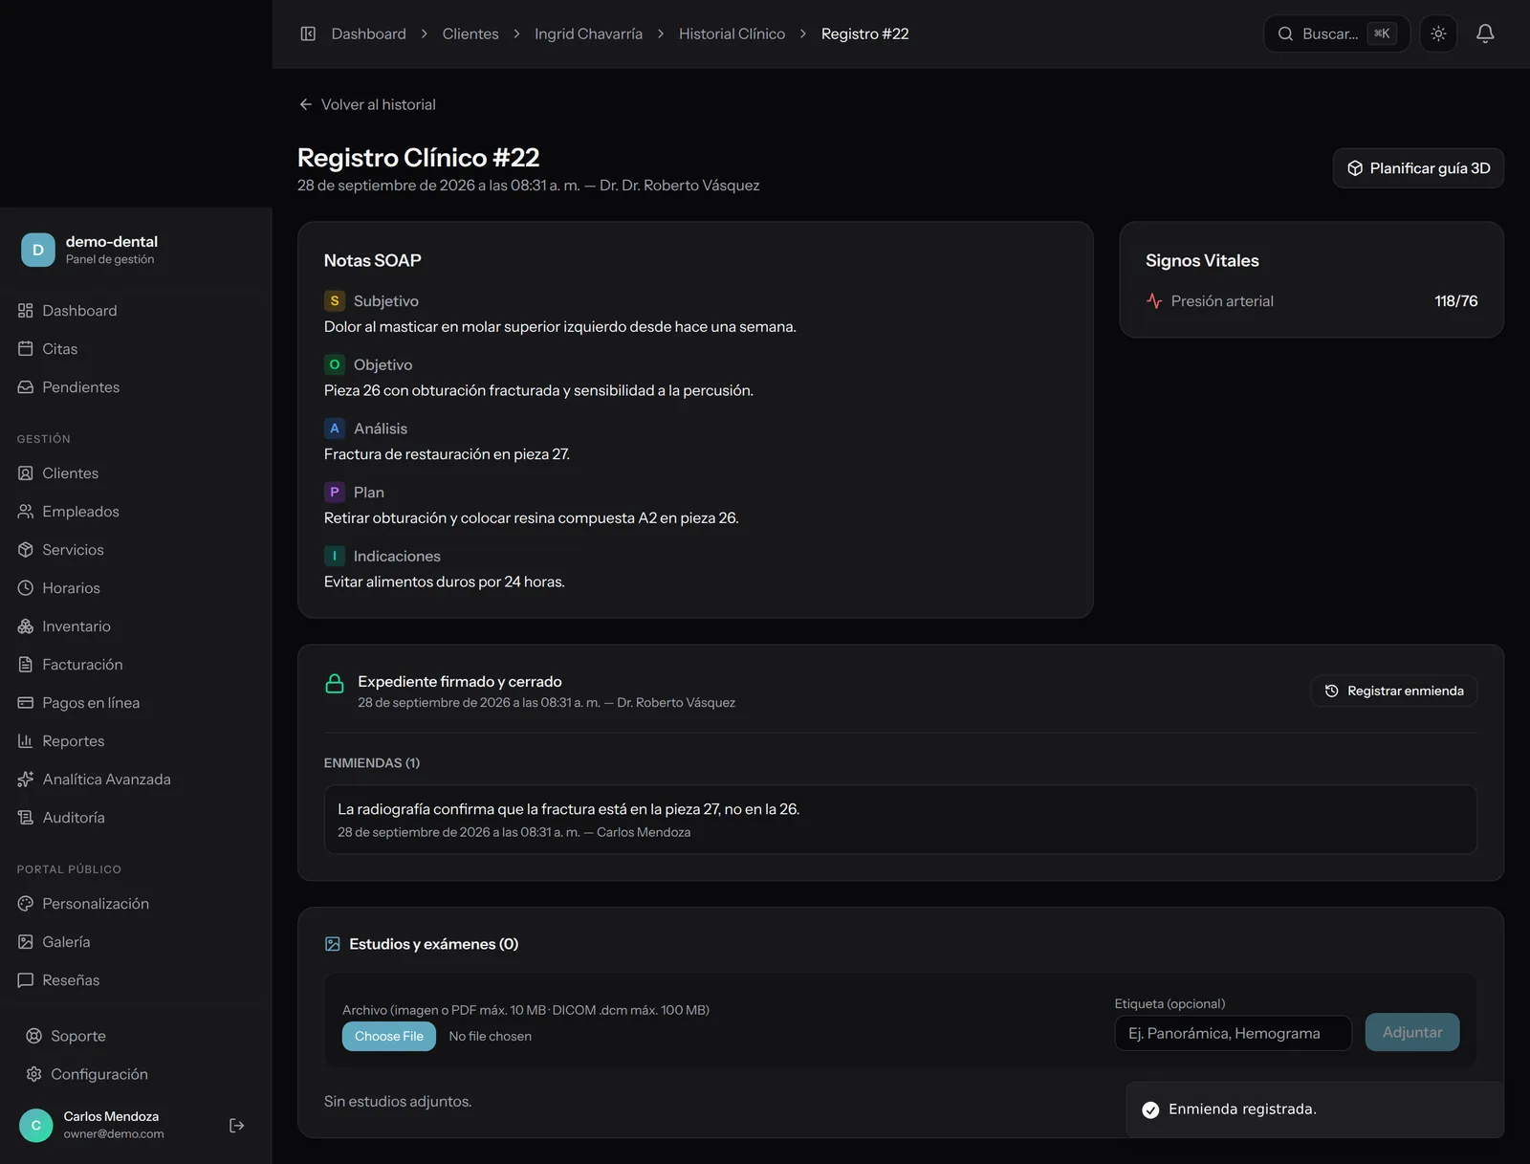
Task: Click the Carlos Mendoza user avatar
Action: (36, 1126)
